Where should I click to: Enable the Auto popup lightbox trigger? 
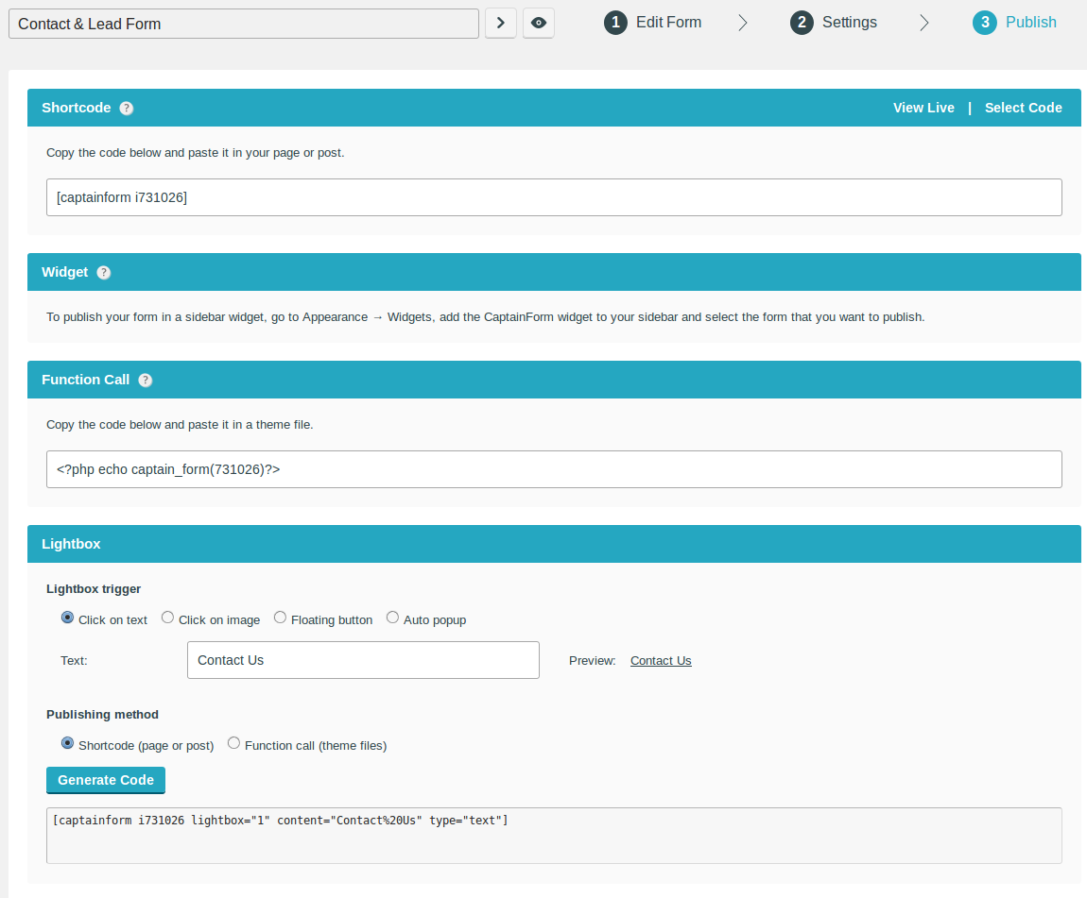pyautogui.click(x=392, y=616)
